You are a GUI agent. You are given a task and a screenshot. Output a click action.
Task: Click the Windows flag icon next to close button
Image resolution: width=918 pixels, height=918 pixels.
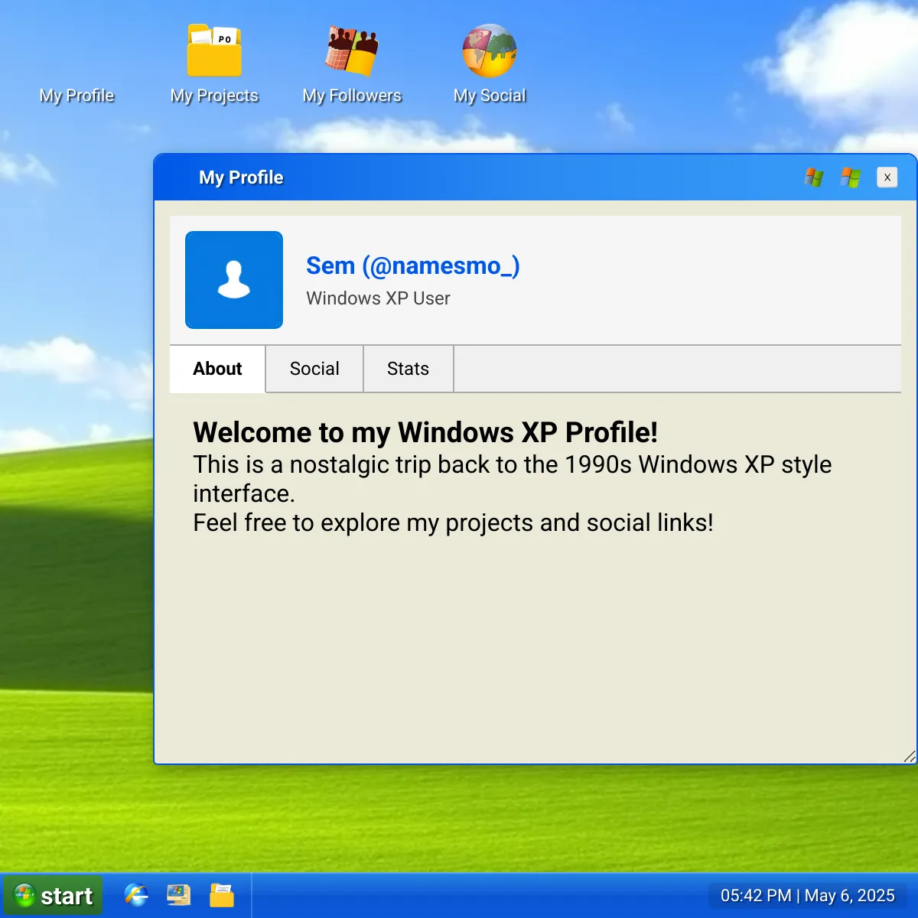(851, 177)
